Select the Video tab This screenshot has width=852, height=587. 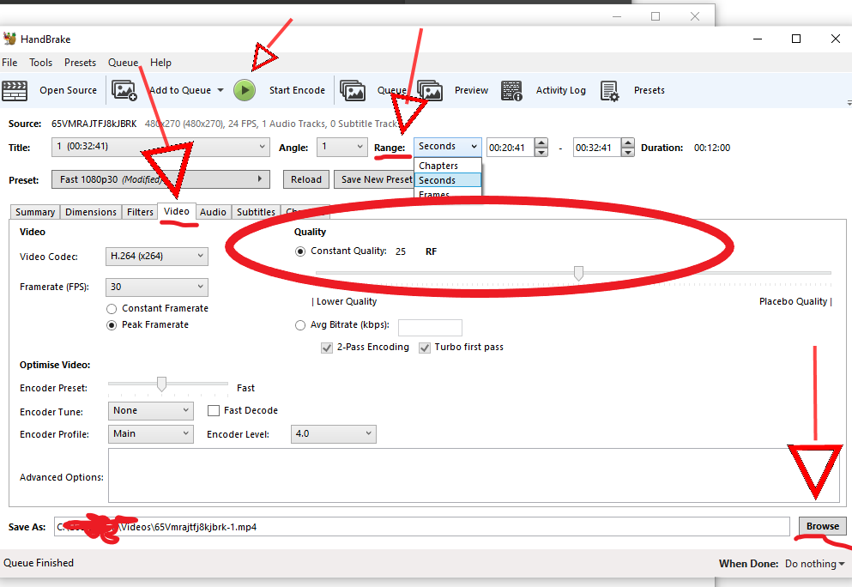(177, 211)
